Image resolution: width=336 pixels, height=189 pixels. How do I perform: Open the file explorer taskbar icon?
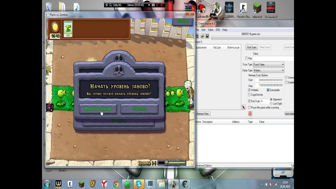pos(162,184)
